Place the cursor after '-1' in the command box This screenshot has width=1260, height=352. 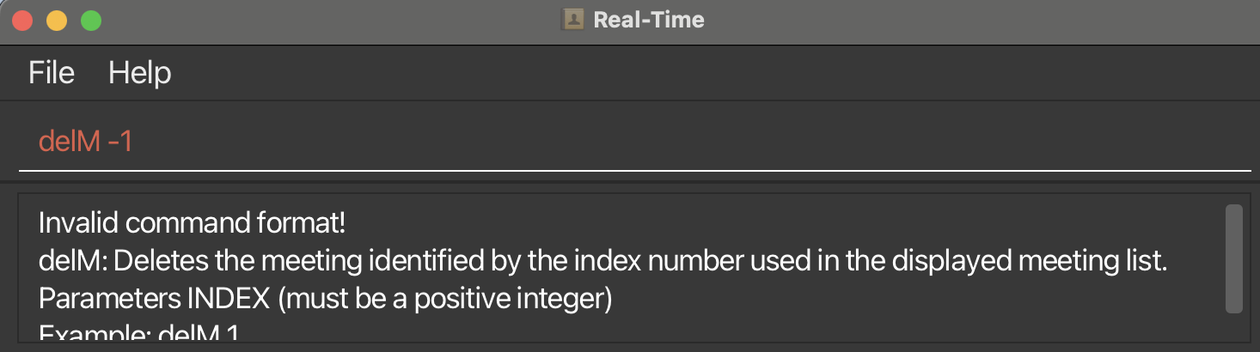135,142
